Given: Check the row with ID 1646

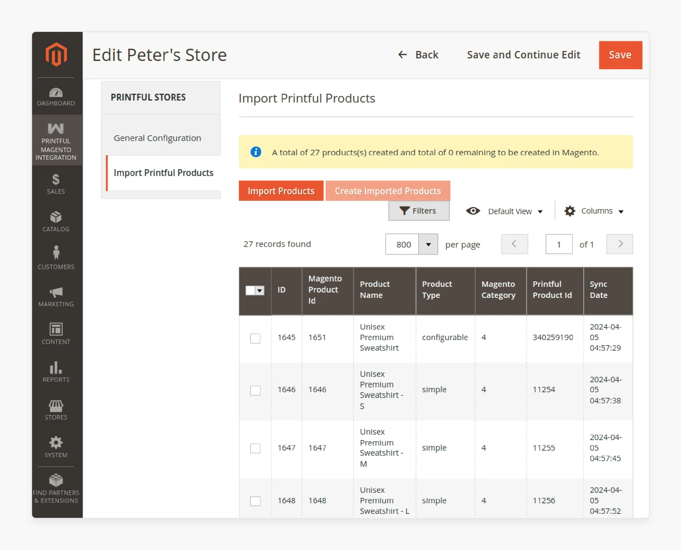Looking at the screenshot, I should 255,390.
